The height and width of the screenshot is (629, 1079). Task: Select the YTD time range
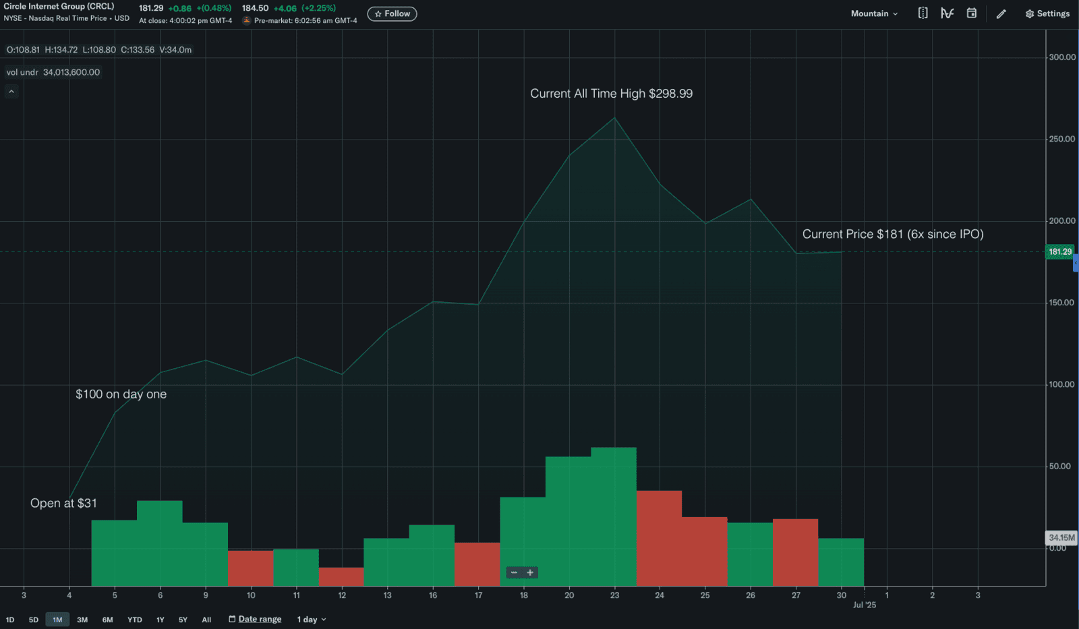135,620
